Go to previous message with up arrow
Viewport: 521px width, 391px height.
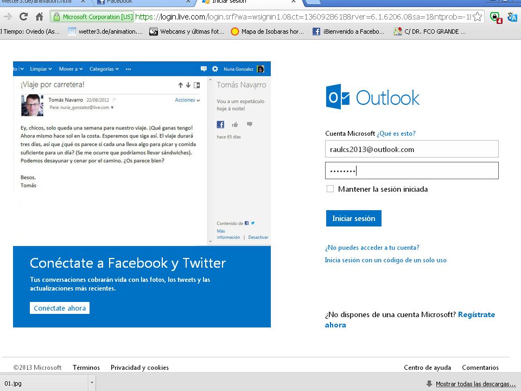[180, 85]
